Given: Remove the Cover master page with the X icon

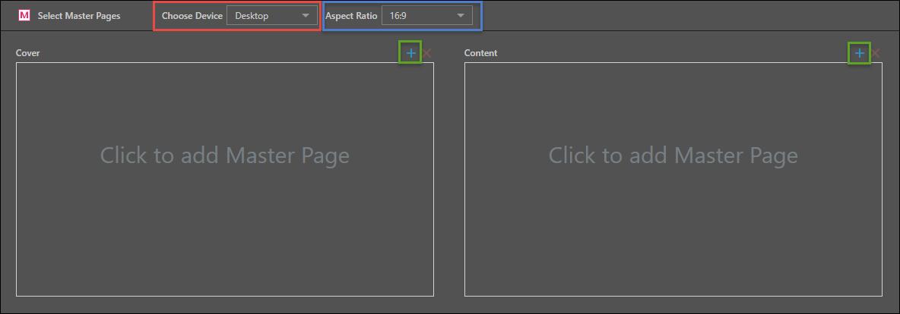Looking at the screenshot, I should 427,53.
